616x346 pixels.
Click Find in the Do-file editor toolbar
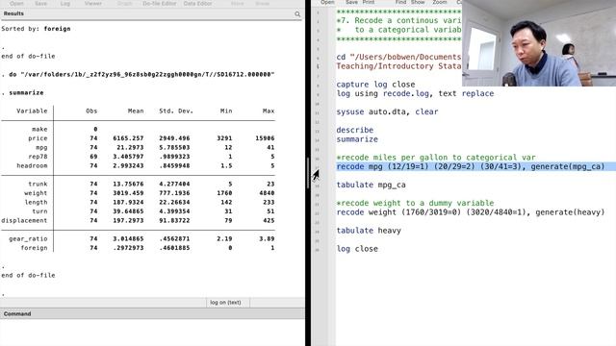pyautogui.click(x=400, y=2)
